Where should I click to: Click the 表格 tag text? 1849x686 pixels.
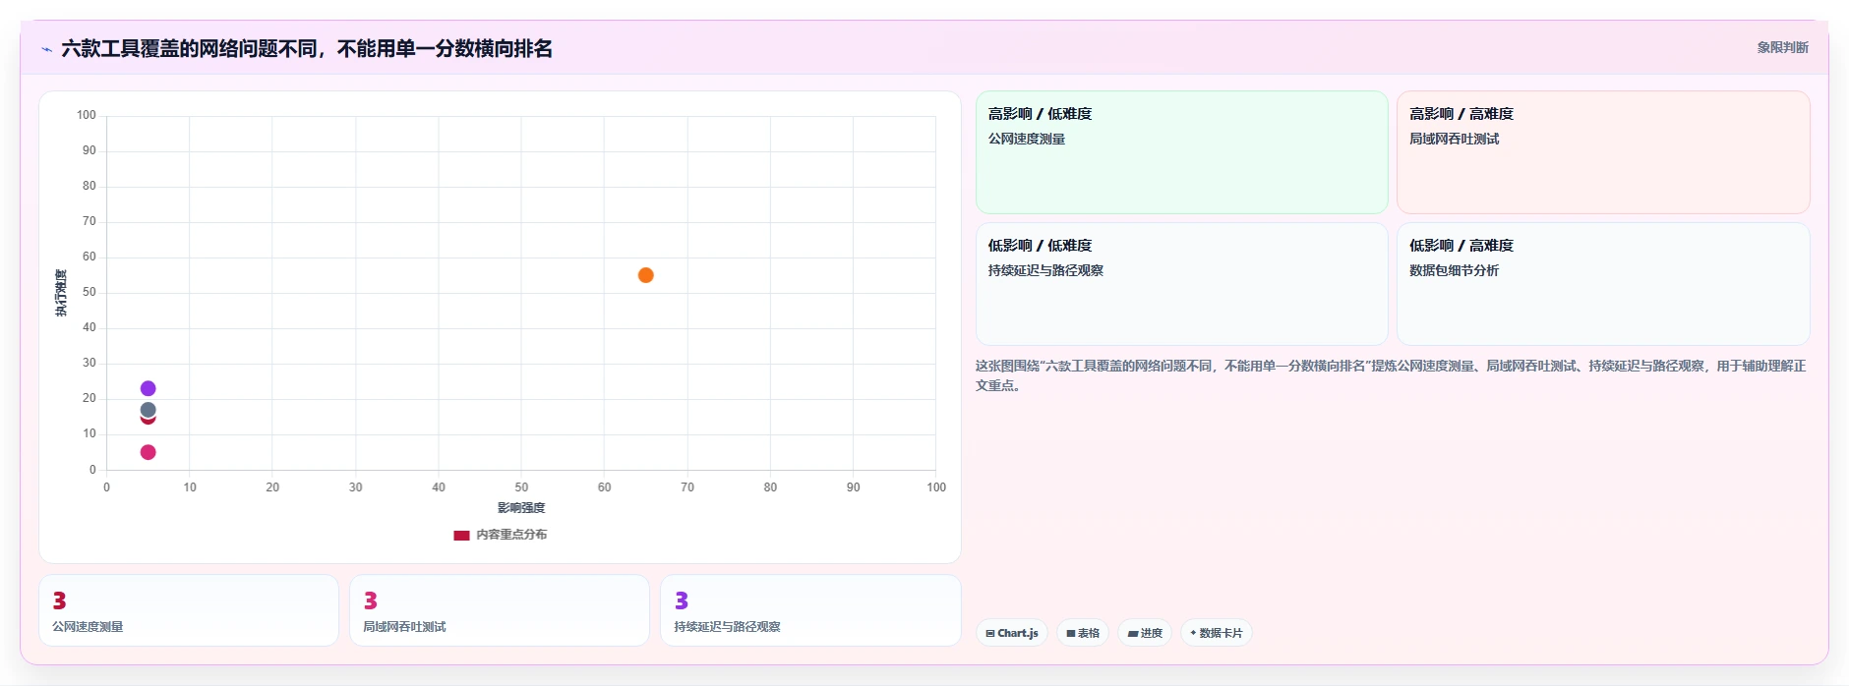point(1089,634)
